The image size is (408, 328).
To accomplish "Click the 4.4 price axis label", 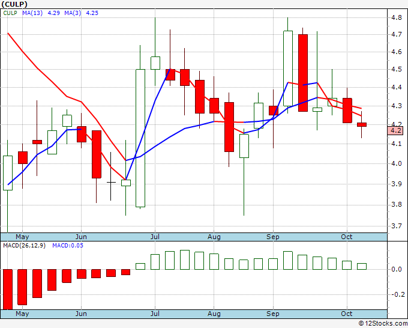I will point(397,87).
